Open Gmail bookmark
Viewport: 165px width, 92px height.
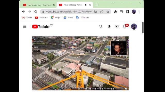click(x=27, y=18)
